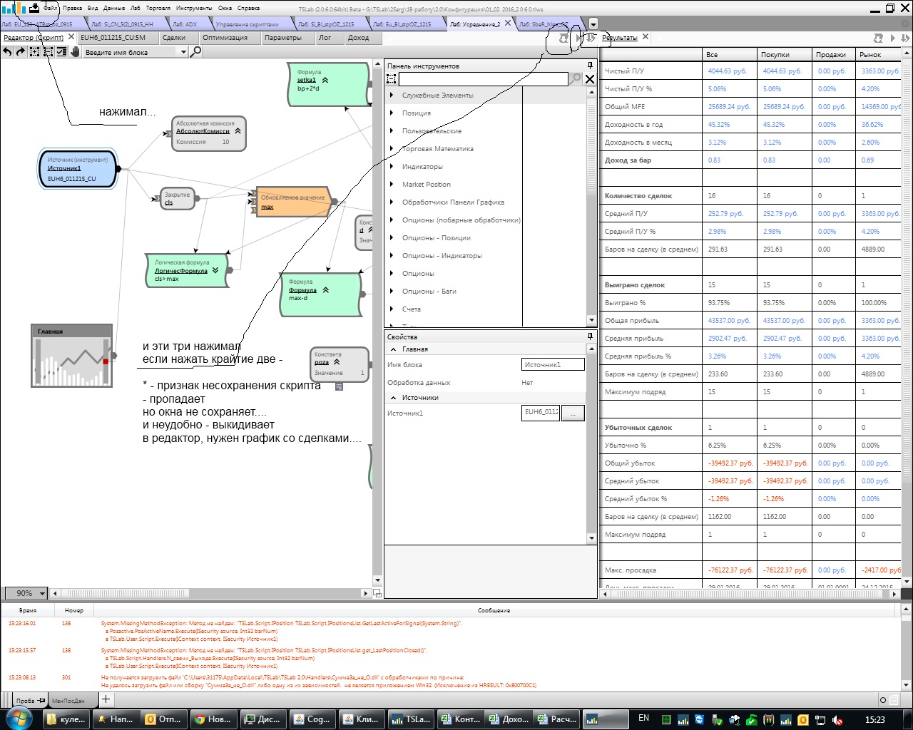
Task: Expand Торговая Математика category
Action: click(392, 149)
